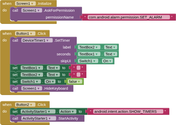
Task: Open On dropdown in set Switch1 block
Action: pos(50,82)
